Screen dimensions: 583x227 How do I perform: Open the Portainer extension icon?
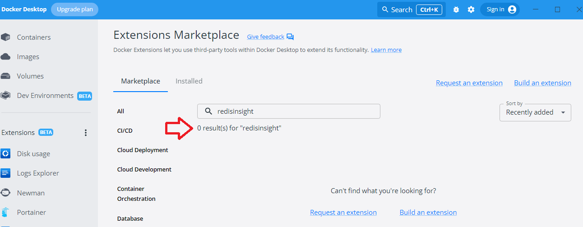pyautogui.click(x=5, y=212)
